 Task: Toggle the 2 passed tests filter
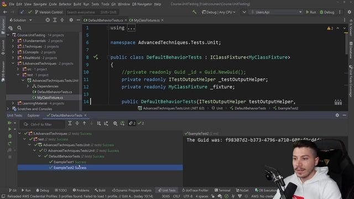pos(140,123)
